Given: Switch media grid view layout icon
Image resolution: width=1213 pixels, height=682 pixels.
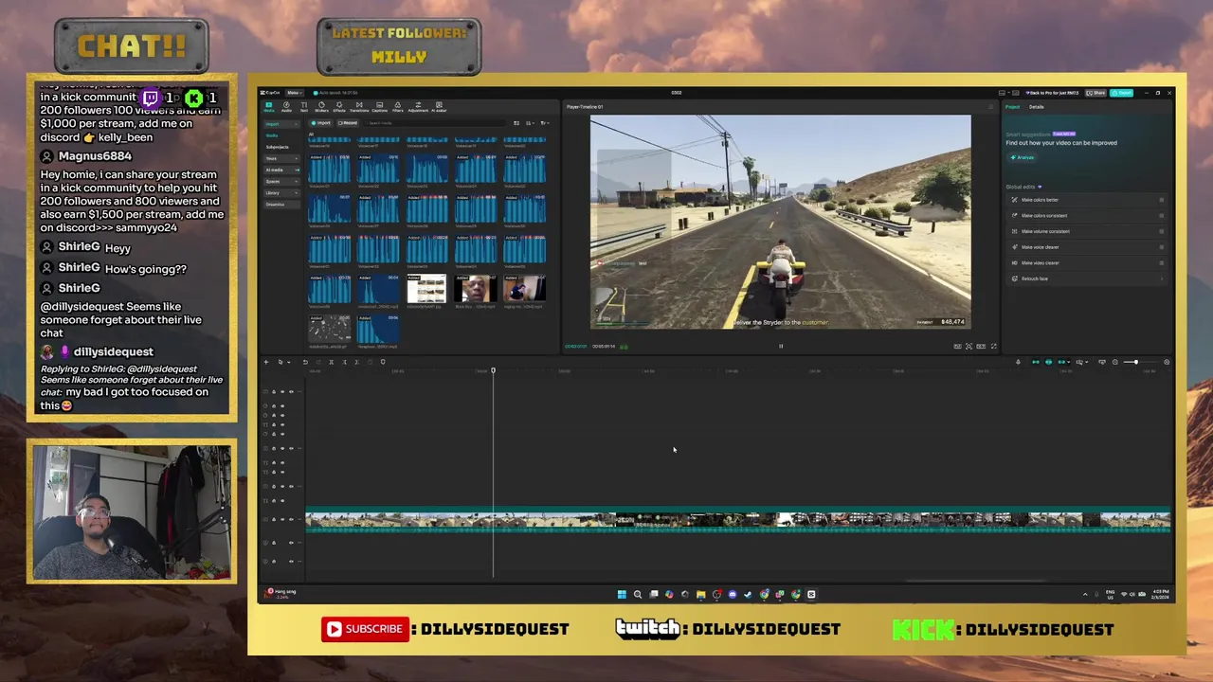Looking at the screenshot, I should pos(516,123).
